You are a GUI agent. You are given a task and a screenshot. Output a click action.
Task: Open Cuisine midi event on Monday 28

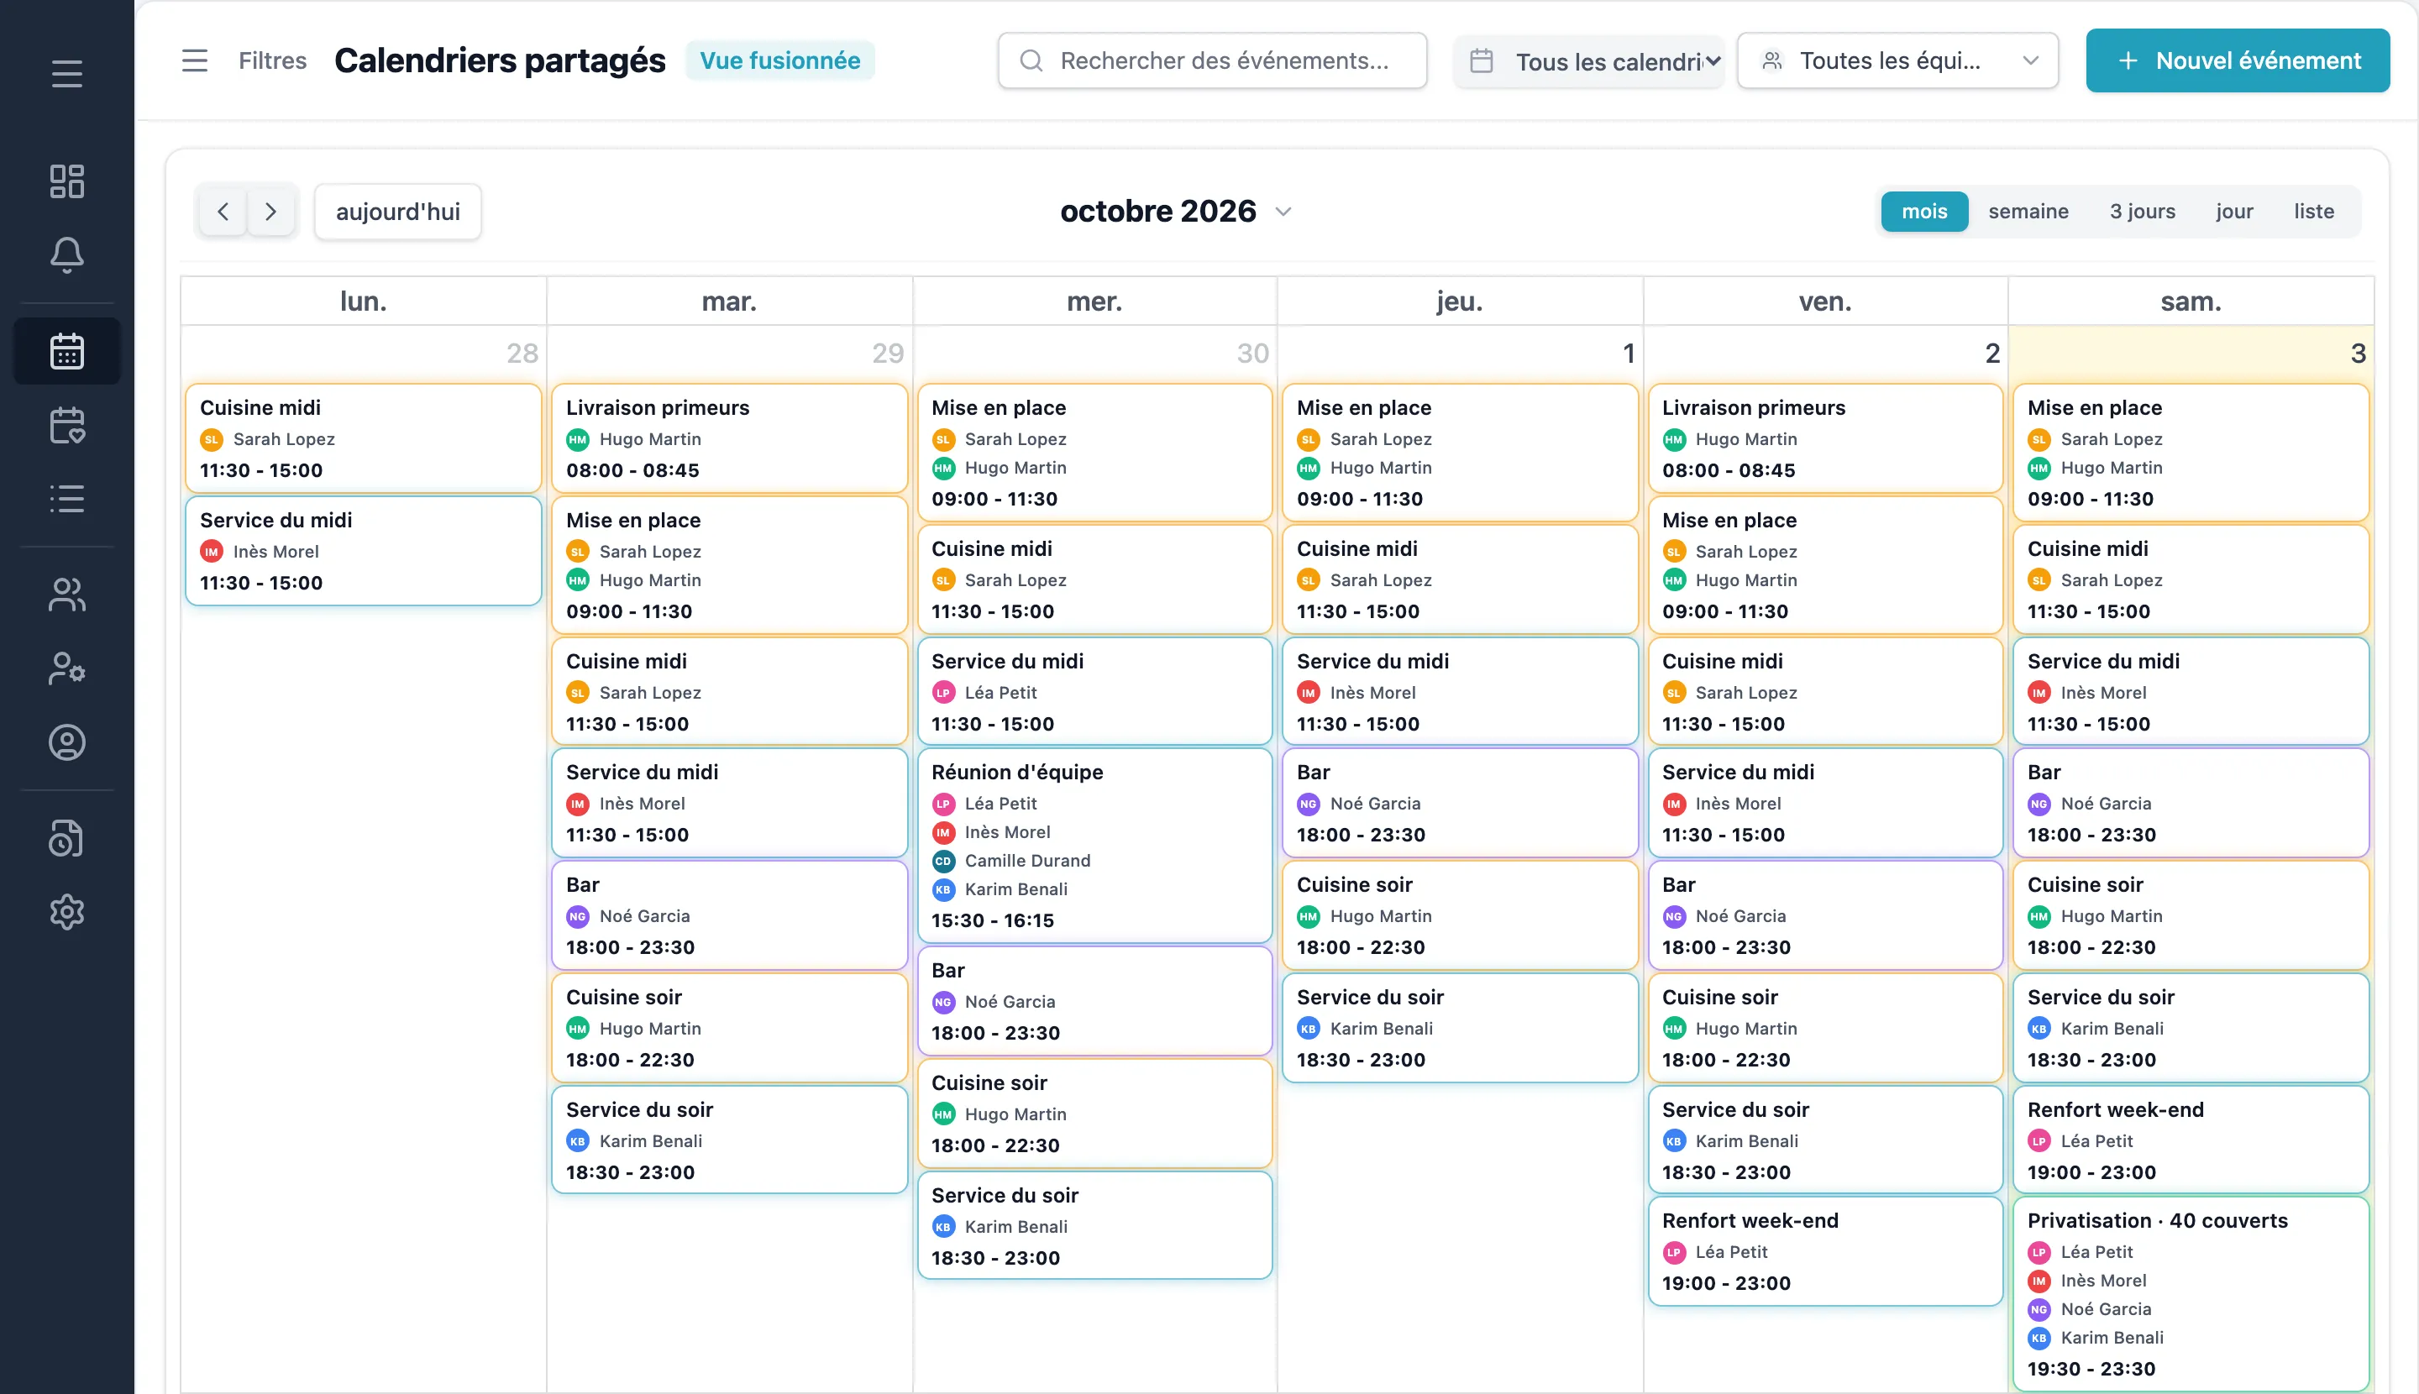(363, 438)
